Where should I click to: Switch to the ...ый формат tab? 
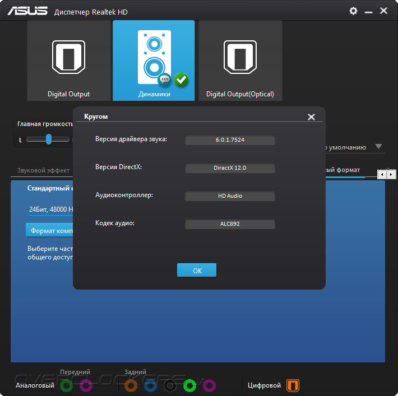(x=343, y=170)
